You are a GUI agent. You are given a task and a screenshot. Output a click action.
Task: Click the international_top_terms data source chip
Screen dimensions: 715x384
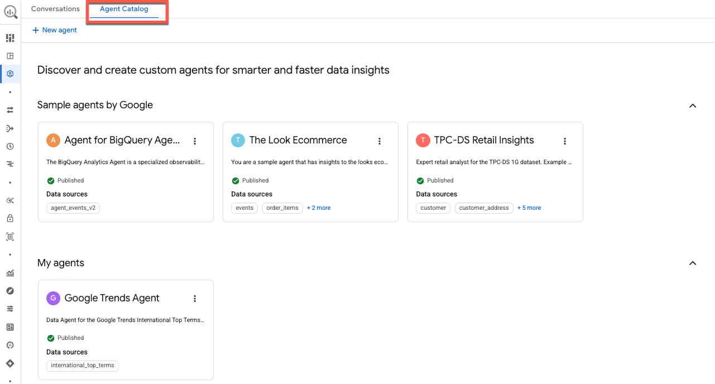click(x=83, y=366)
